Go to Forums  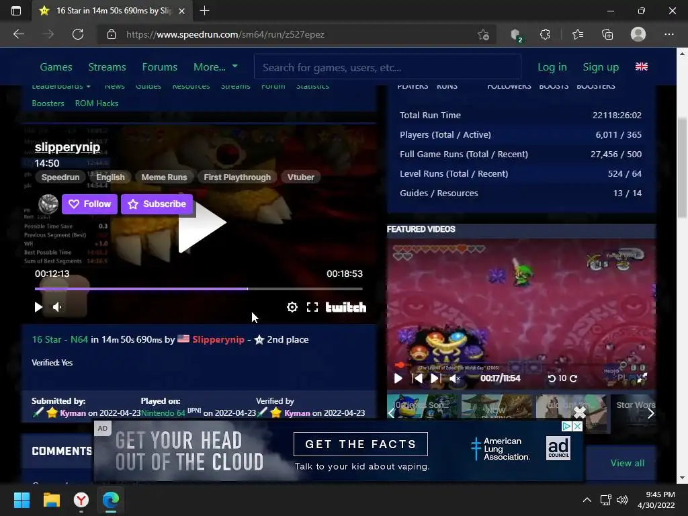(x=160, y=67)
